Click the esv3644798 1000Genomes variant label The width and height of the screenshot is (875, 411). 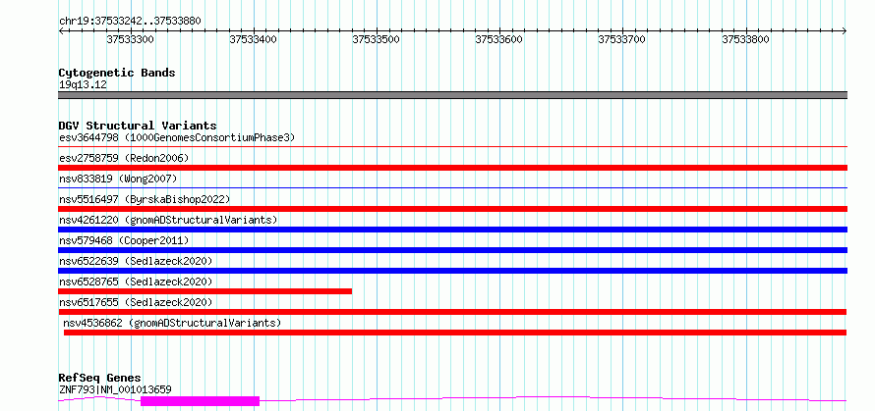tap(177, 137)
